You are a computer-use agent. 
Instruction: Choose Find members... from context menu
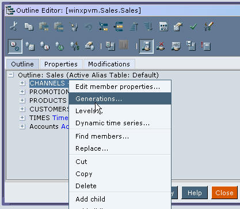[120, 136]
